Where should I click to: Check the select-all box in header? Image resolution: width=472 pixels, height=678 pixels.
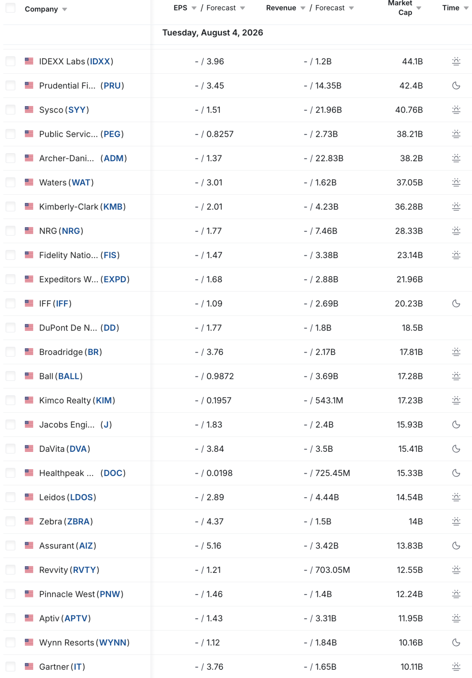tap(11, 8)
